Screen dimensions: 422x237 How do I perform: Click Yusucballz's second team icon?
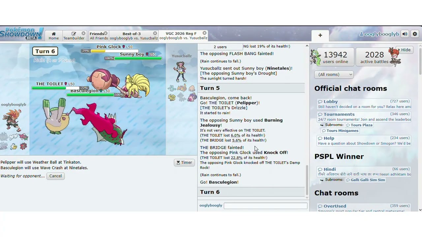[182, 88]
